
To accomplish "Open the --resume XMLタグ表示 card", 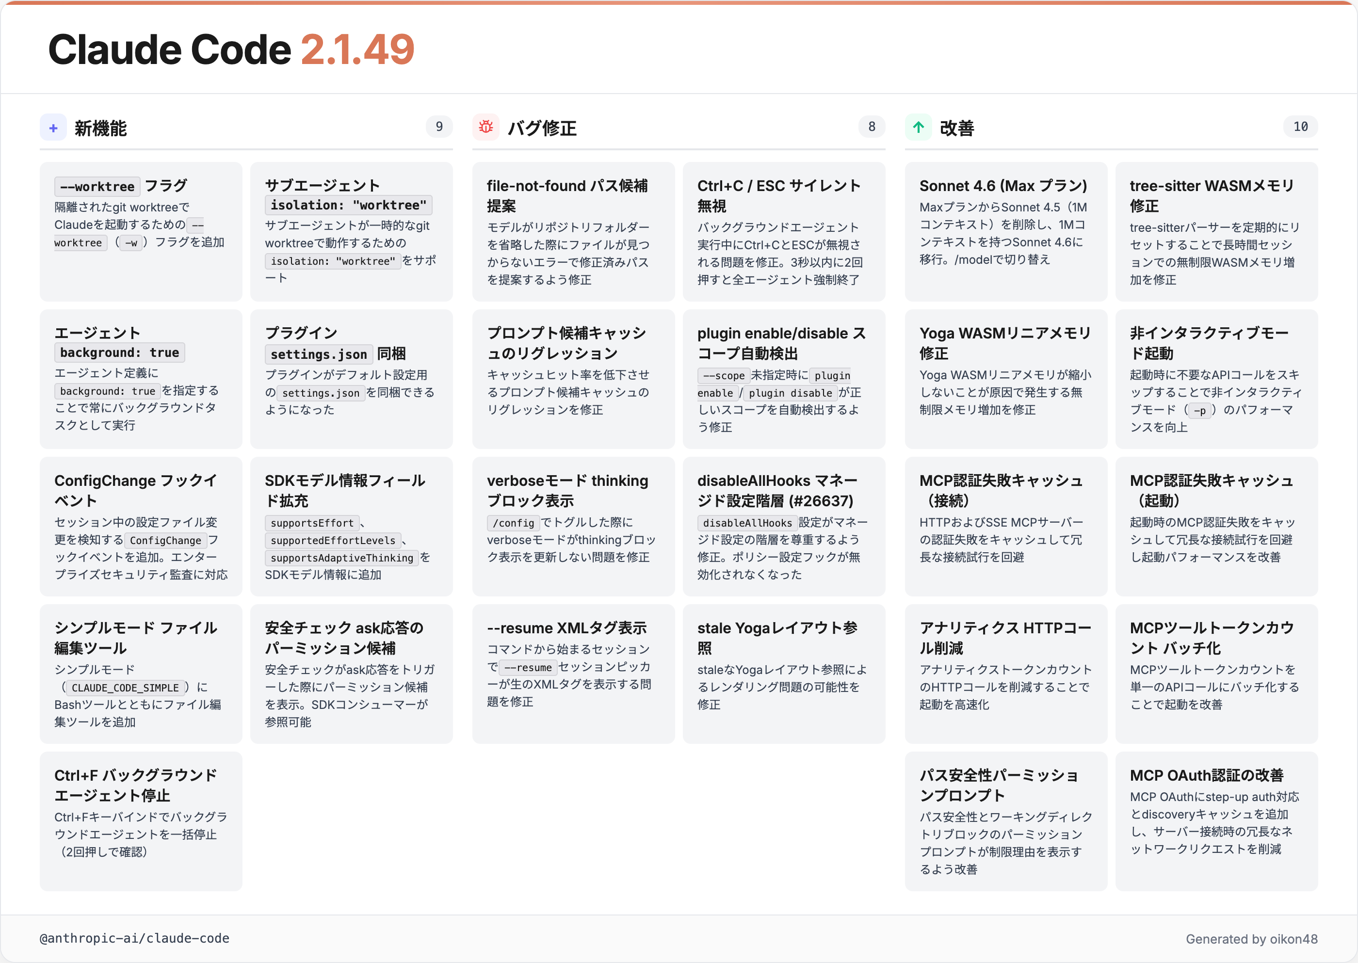I will 573,674.
